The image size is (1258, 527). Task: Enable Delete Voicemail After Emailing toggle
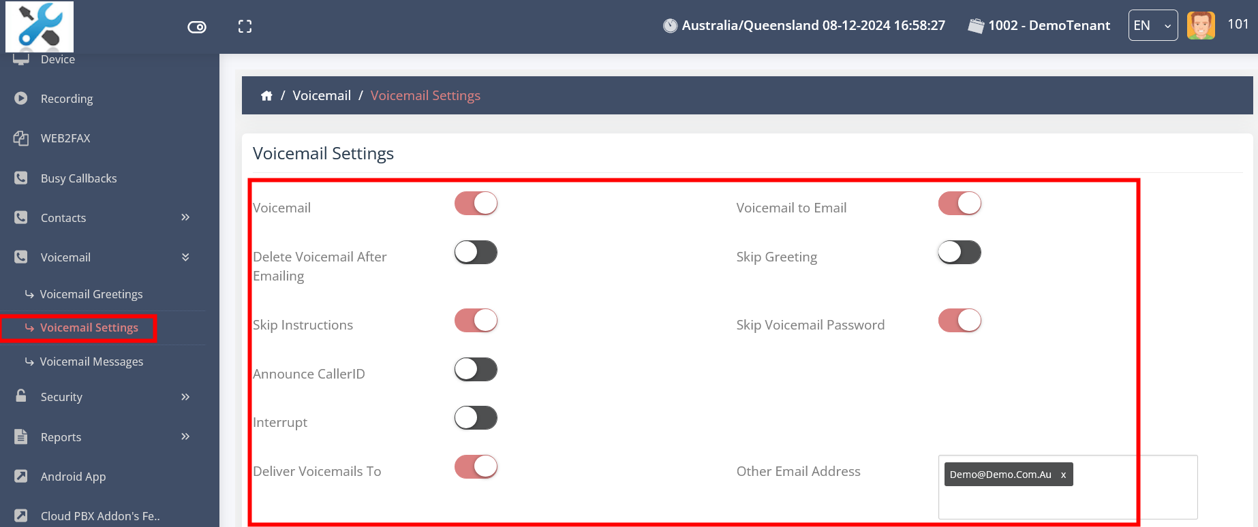coord(476,253)
